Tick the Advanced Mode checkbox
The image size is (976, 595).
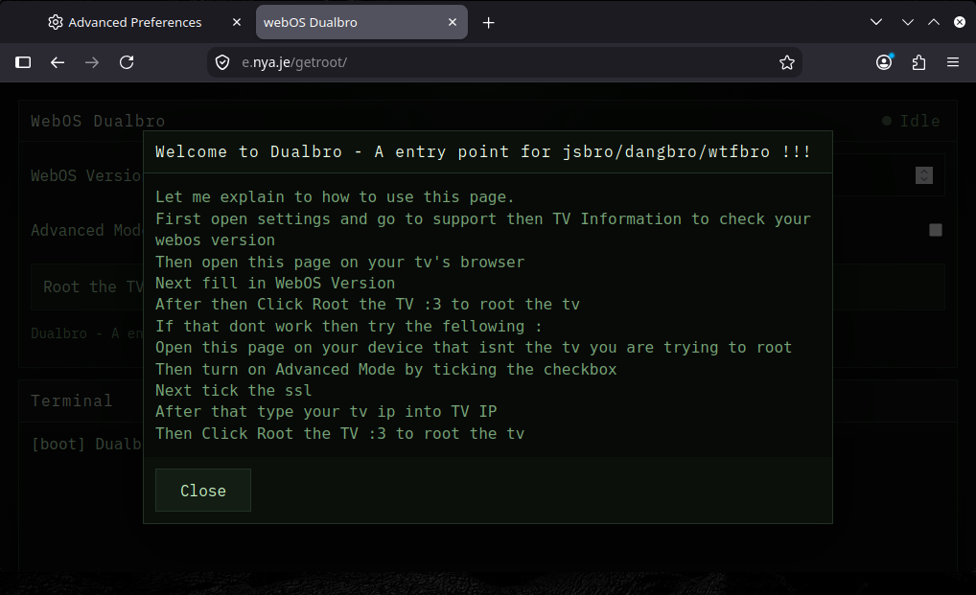click(936, 230)
